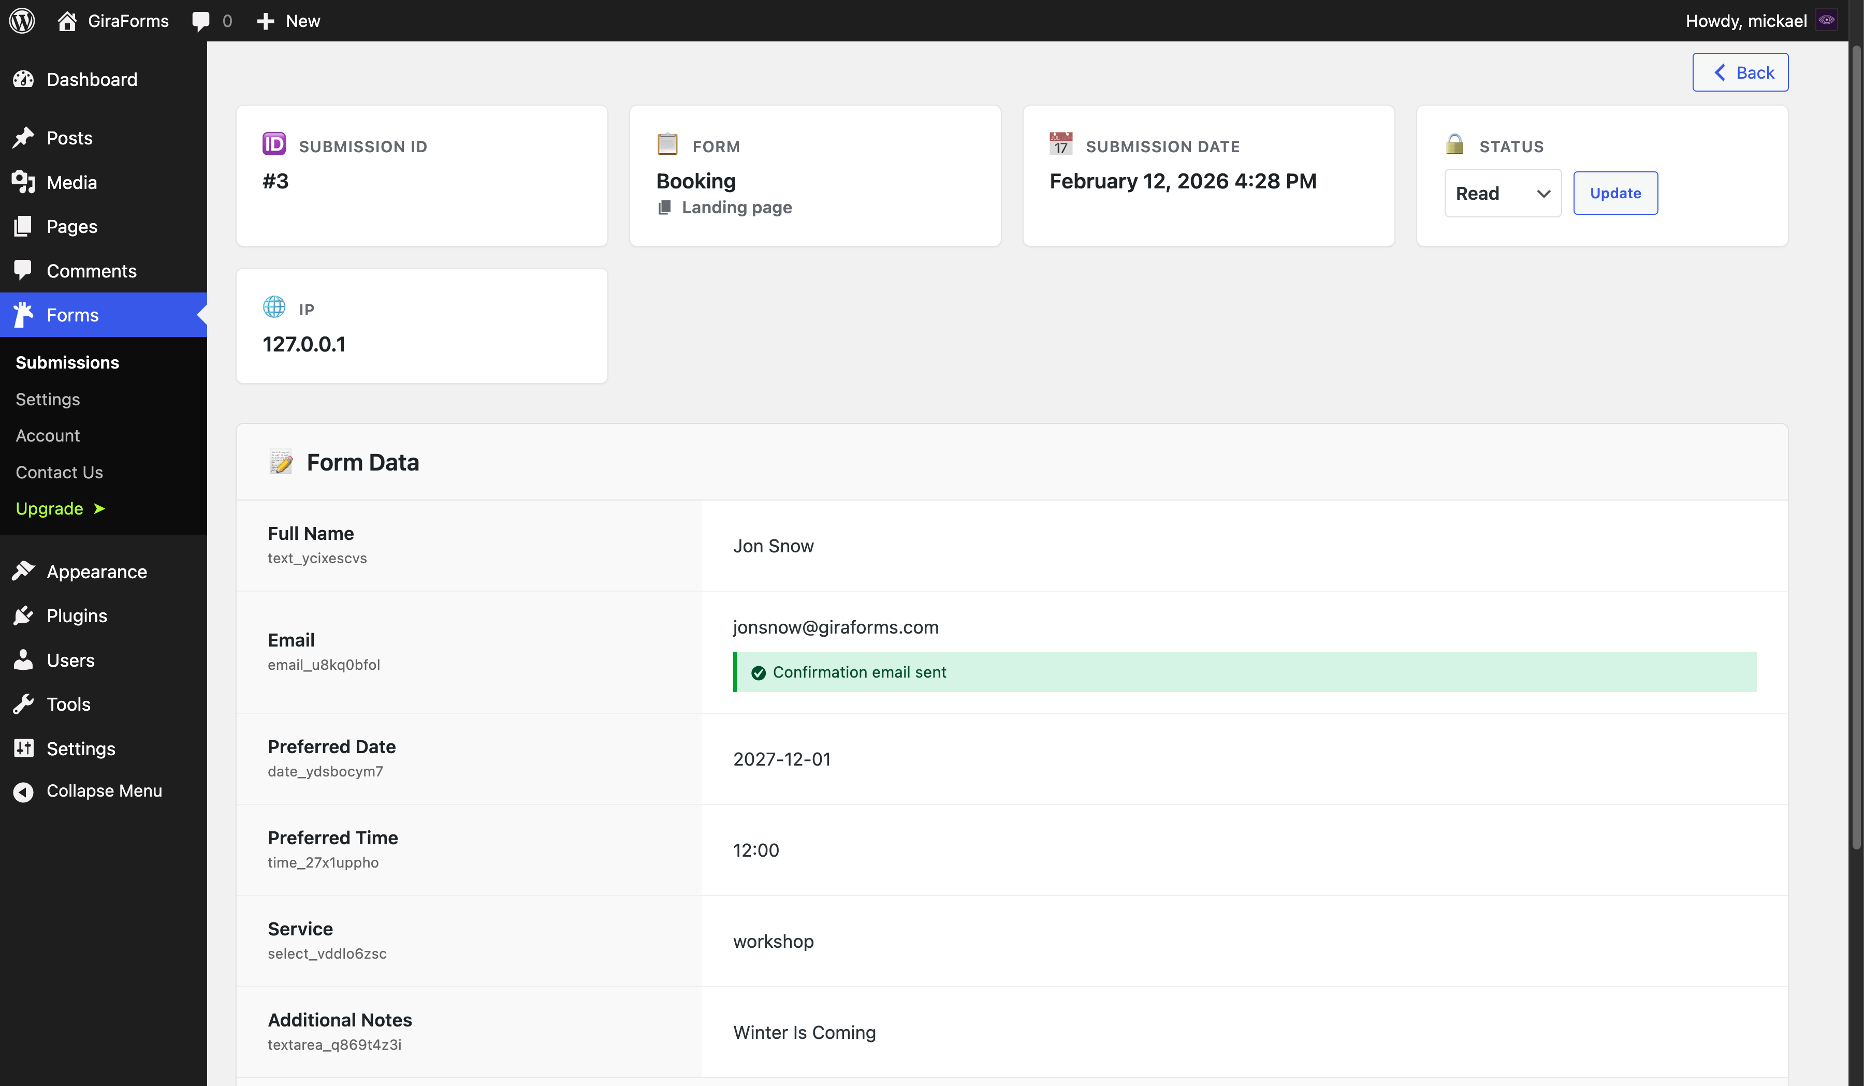Click the Tools wrench icon
This screenshot has height=1086, width=1864.
23,704
